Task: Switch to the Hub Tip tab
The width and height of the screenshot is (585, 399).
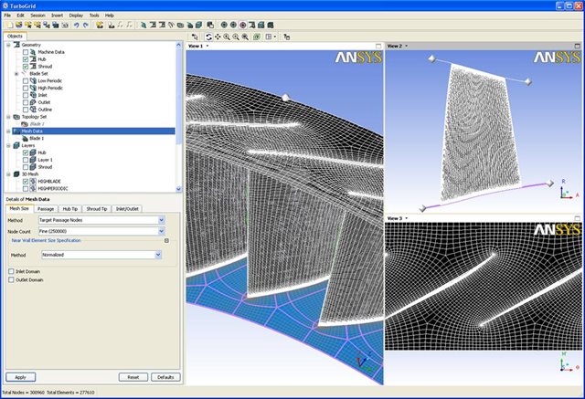Action: (69, 209)
